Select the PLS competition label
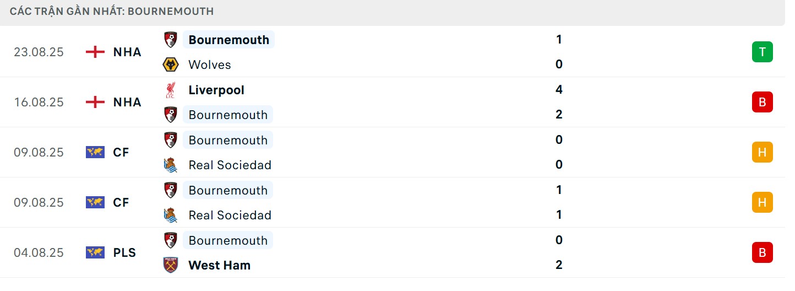The image size is (795, 291). click(124, 252)
